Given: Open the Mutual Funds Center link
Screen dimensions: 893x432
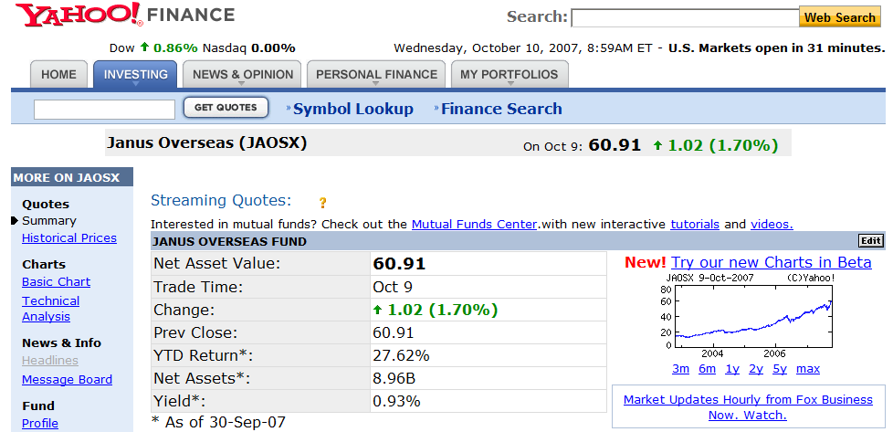Looking at the screenshot, I should pos(475,225).
